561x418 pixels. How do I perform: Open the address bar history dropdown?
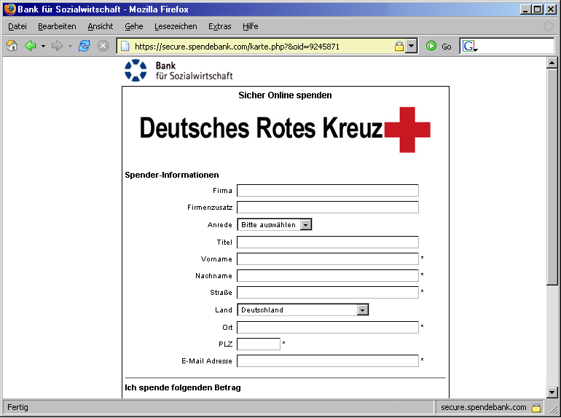412,46
